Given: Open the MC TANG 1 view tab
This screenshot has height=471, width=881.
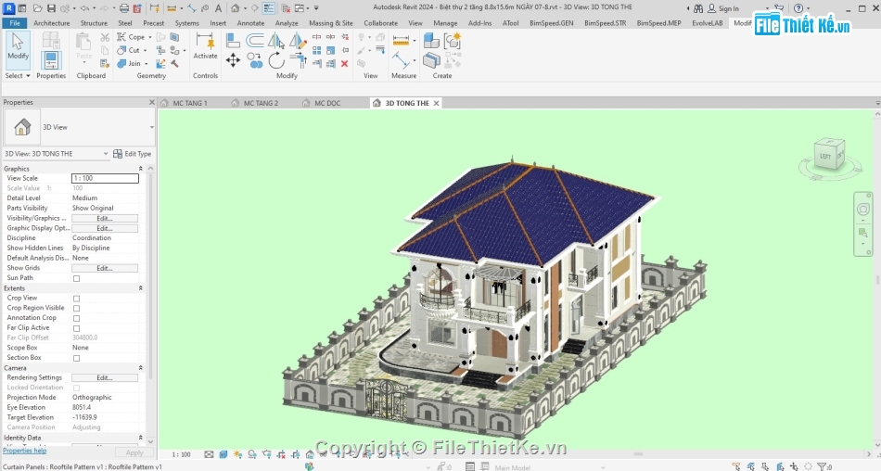Looking at the screenshot, I should [190, 103].
